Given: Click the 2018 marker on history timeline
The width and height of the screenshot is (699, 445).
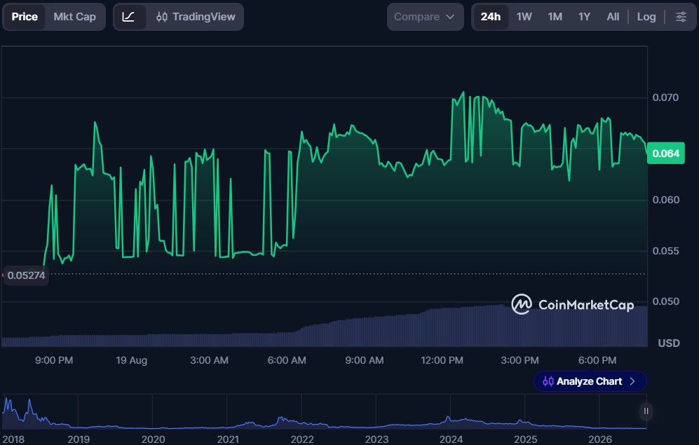Looking at the screenshot, I should click(x=13, y=439).
